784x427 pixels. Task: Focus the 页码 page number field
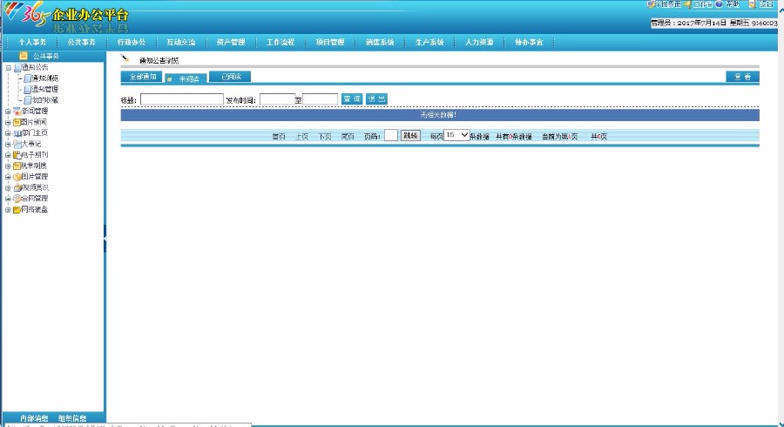click(391, 135)
